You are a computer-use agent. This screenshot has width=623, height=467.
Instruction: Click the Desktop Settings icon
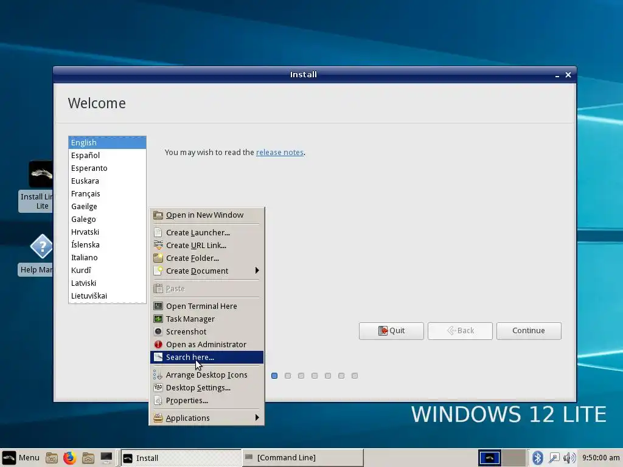tap(158, 387)
